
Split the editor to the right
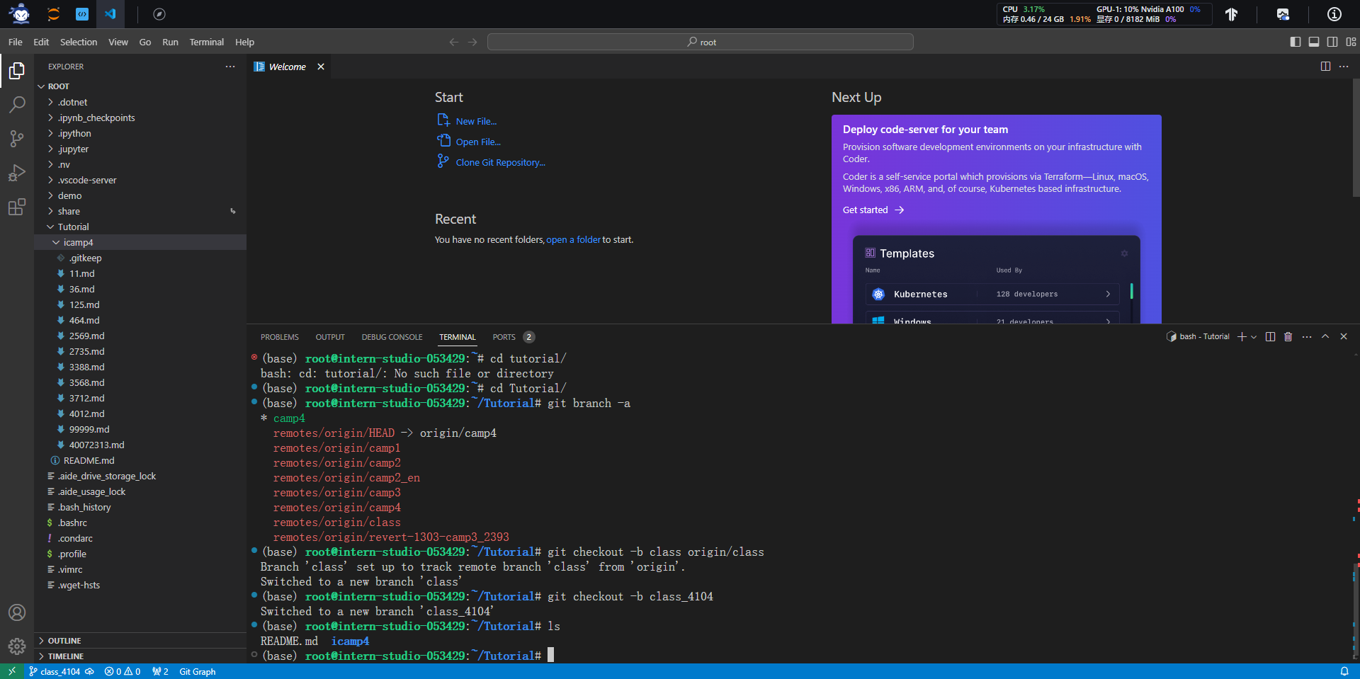1325,66
